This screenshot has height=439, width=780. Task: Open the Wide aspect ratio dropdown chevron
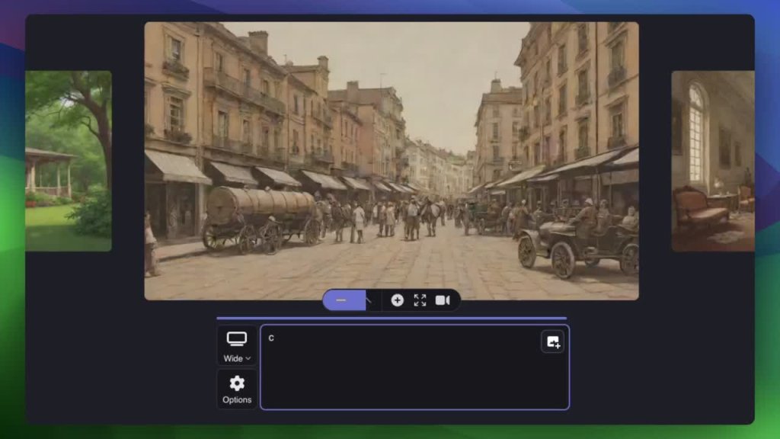click(x=248, y=359)
